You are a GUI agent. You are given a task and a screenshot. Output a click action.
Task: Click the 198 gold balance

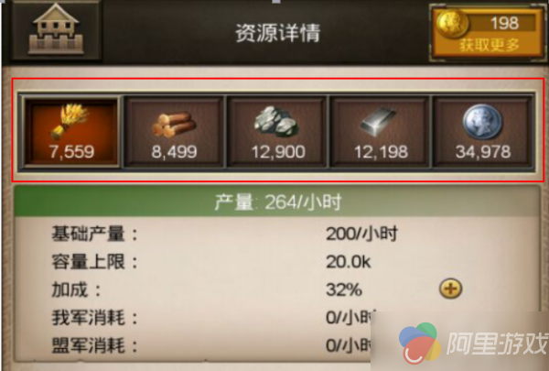504,24
